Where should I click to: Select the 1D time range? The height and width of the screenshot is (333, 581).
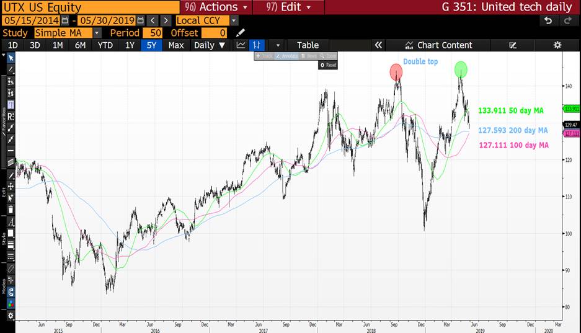point(12,45)
